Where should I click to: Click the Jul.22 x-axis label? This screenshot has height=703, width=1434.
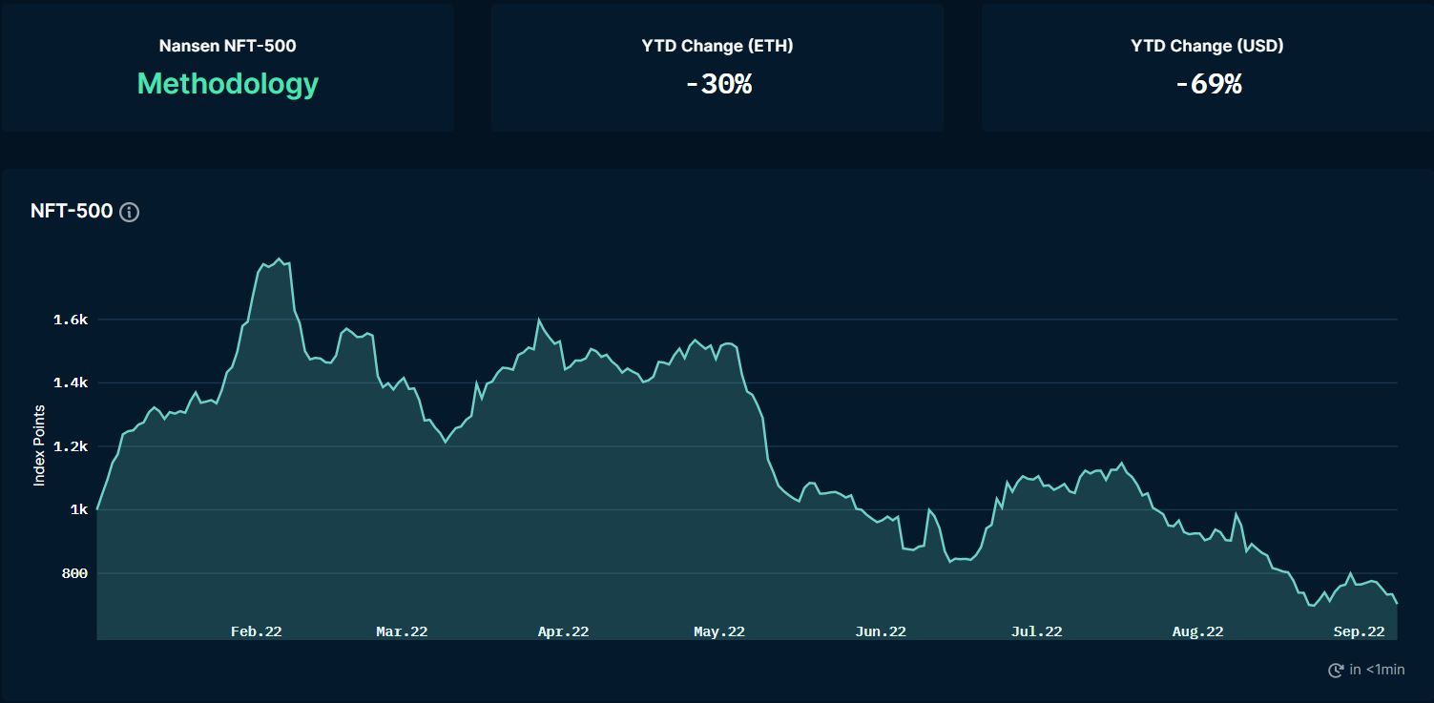pos(1037,631)
